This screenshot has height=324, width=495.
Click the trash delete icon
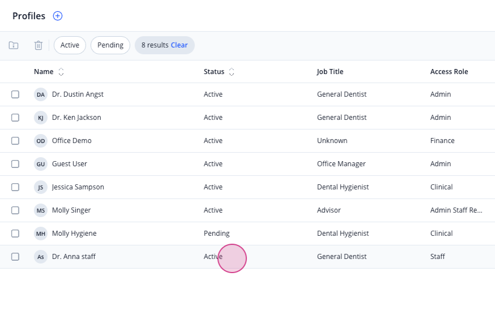click(x=38, y=45)
